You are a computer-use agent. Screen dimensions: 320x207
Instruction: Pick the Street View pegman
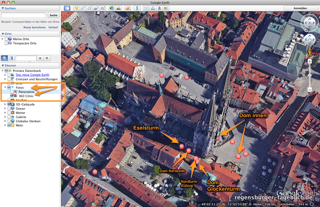(x=310, y=52)
